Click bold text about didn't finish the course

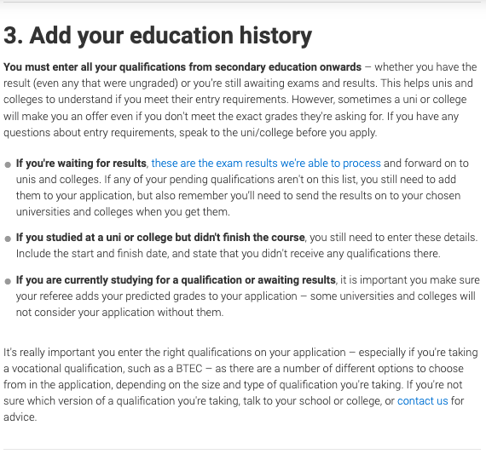[x=160, y=237]
